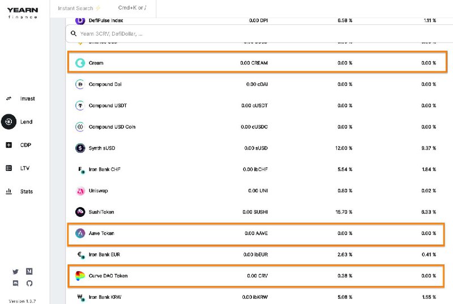The image size is (453, 304).
Task: Select the Iron Bank CHF name
Action: pos(105,169)
